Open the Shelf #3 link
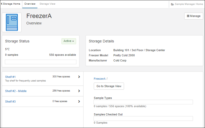 point(10,102)
